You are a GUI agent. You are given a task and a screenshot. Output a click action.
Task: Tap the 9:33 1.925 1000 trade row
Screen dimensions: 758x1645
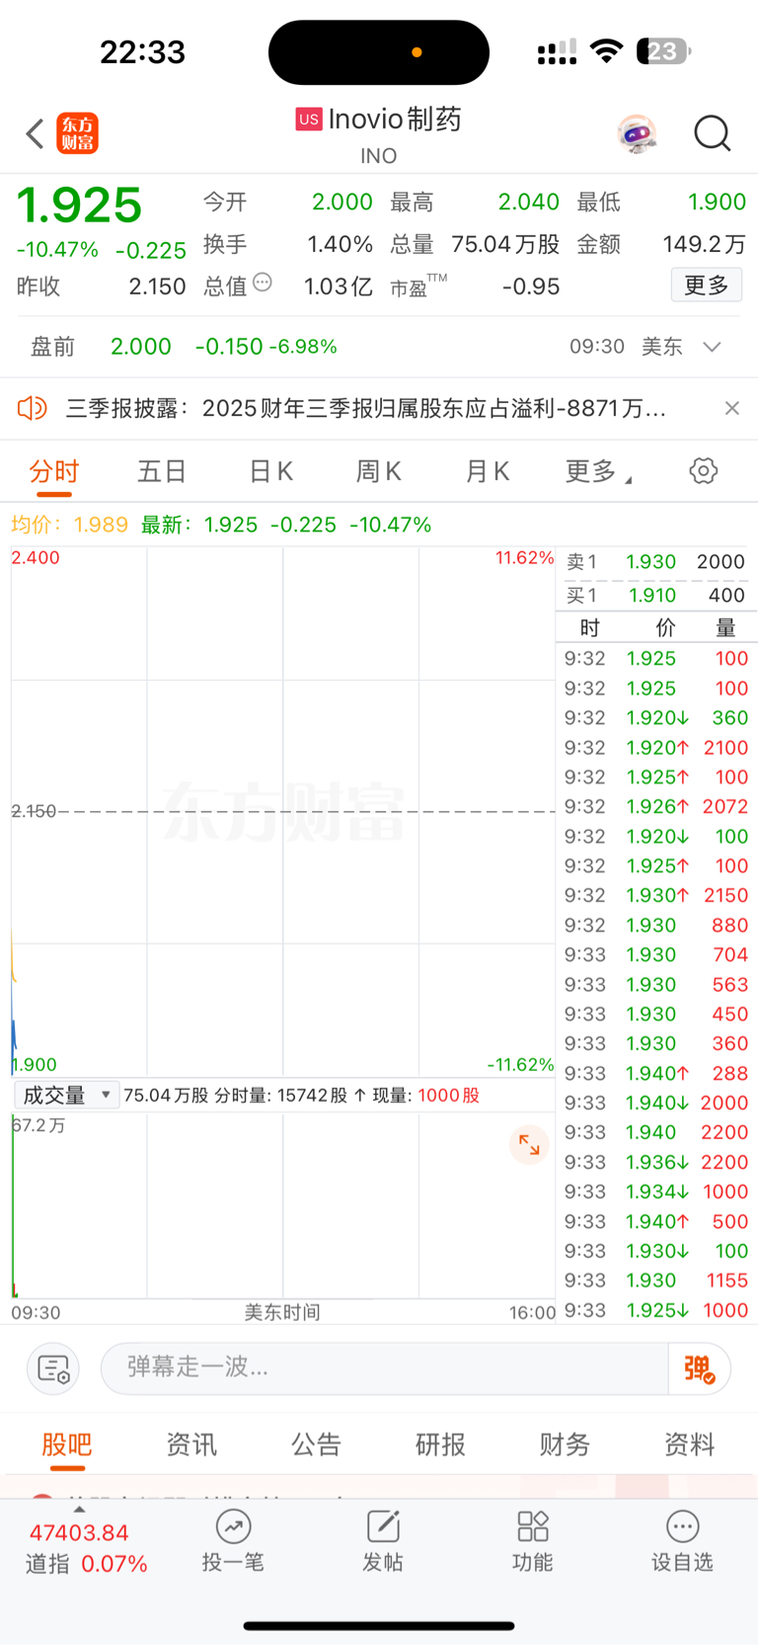[x=656, y=1310]
